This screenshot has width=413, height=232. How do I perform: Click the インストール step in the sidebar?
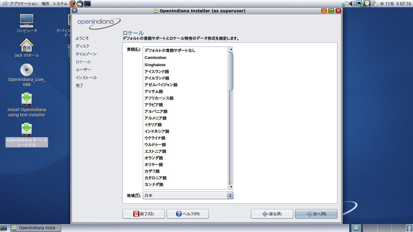(x=86, y=78)
